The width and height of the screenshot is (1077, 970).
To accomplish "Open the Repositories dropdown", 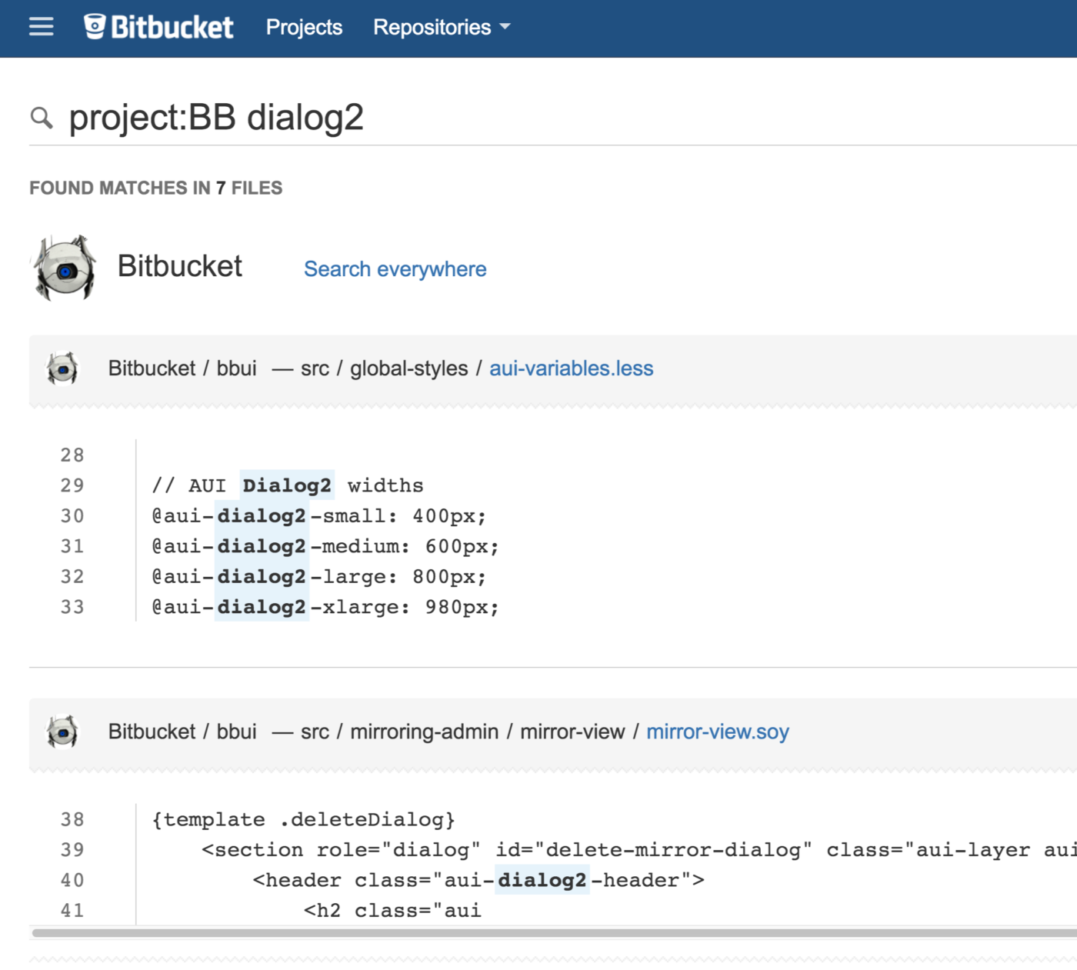I will (x=432, y=26).
